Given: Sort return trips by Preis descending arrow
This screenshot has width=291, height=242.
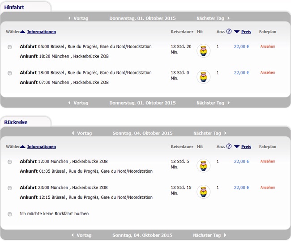Looking at the screenshot, I should point(237,146).
